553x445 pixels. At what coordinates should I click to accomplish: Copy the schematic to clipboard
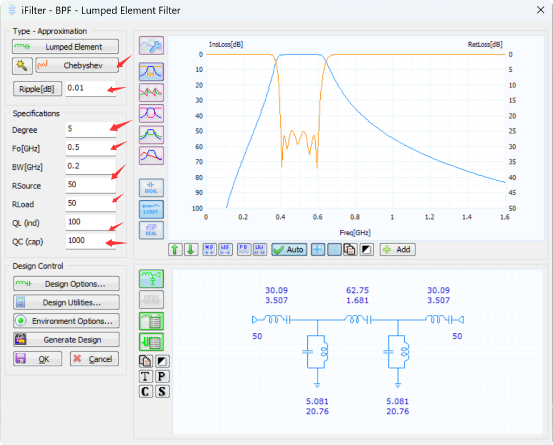[146, 361]
